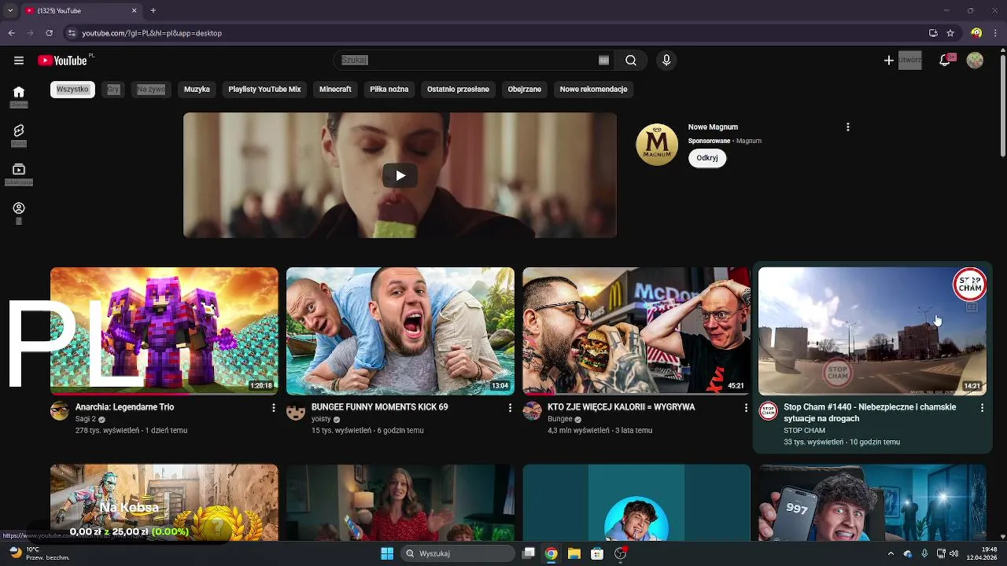Open more options for BUNGEE FUNNY MOMENTS KICK 69

coord(510,408)
